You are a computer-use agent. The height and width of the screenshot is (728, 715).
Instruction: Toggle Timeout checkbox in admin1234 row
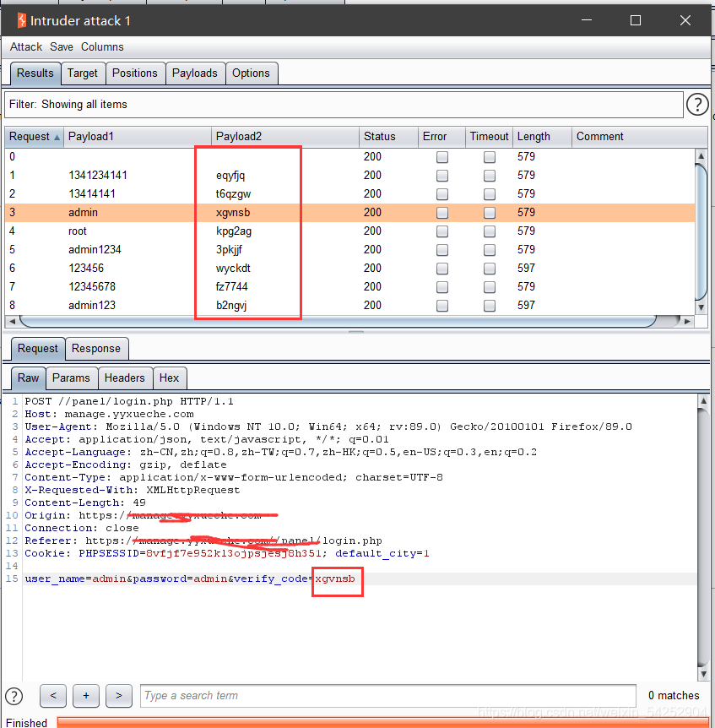point(490,250)
